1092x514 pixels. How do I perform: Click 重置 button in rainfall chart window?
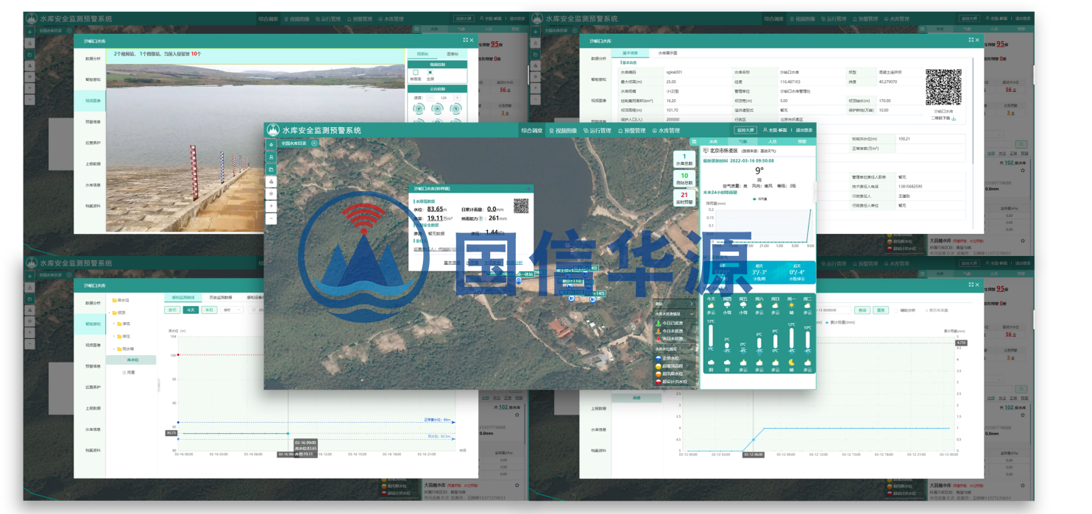pos(881,310)
